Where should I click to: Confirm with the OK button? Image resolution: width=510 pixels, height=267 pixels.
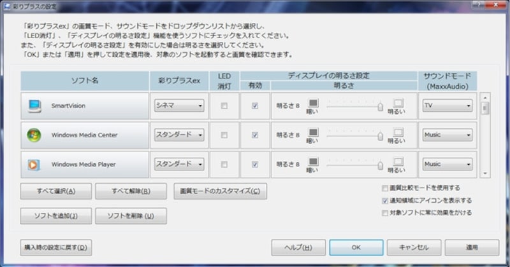[x=356, y=247]
